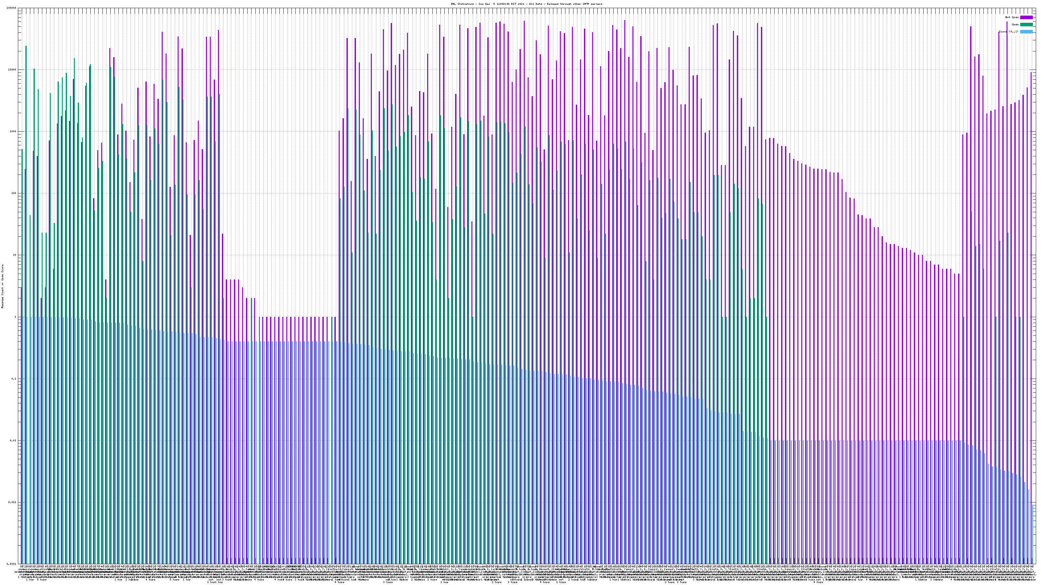Click the 0.0001 y-axis tick label
This screenshot has width=1041, height=585.
point(12,564)
